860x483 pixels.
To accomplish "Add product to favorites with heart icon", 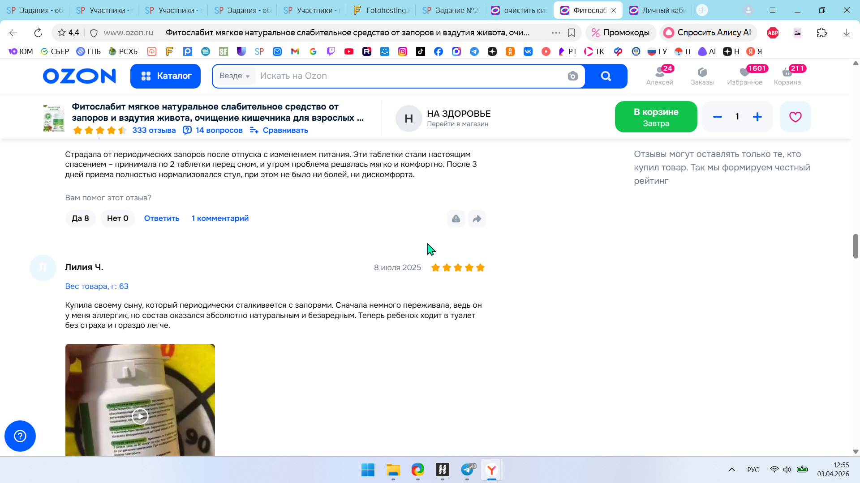I will coord(795,117).
